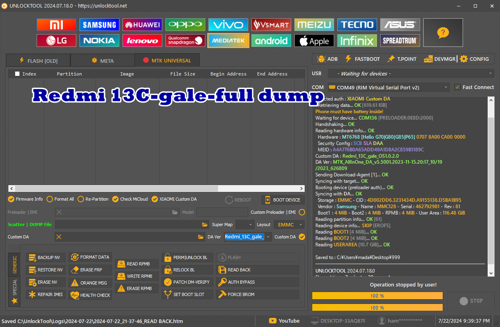
Task: Open the CONFIG settings
Action: click(x=475, y=59)
